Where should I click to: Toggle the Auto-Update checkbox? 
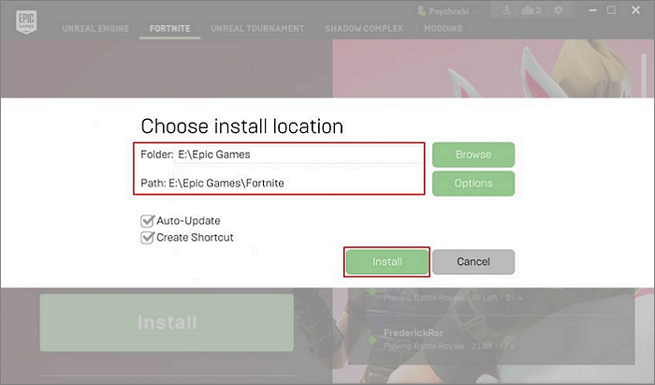click(147, 221)
